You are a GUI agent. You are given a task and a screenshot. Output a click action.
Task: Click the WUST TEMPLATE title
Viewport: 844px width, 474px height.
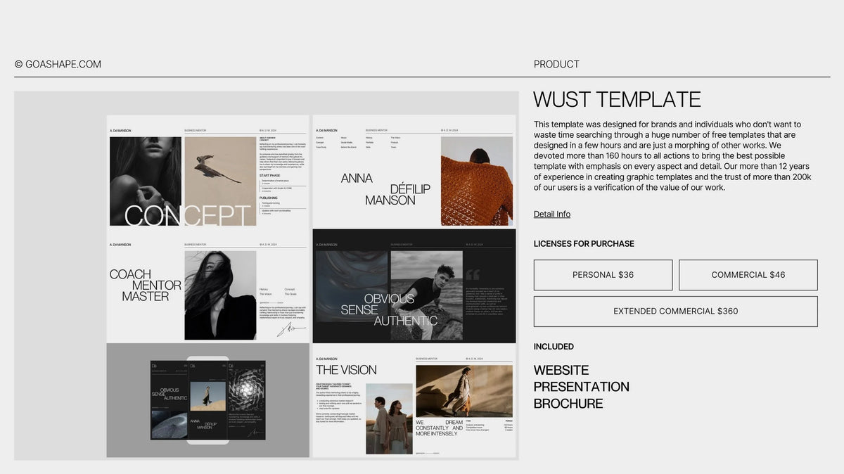617,99
